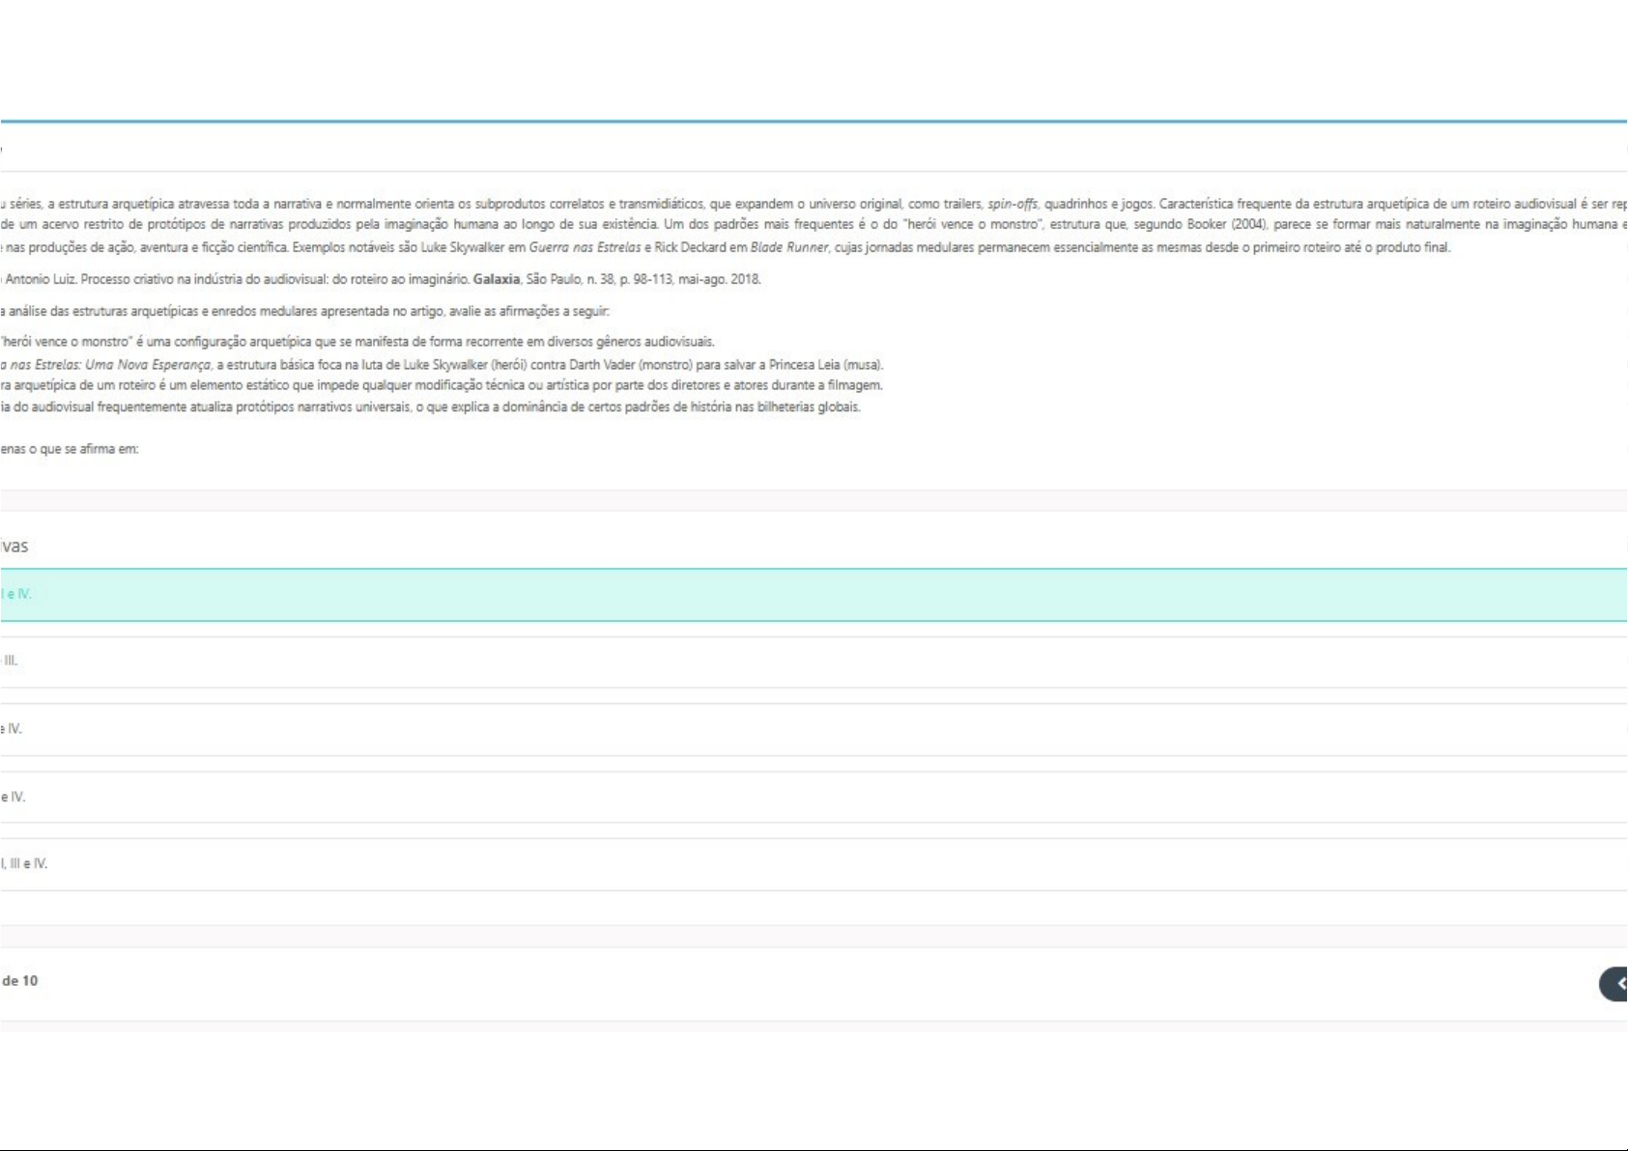Viewport: 1628px width, 1151px height.
Task: Click statement about 'herói vence o monstro' configuration
Action: click(357, 342)
